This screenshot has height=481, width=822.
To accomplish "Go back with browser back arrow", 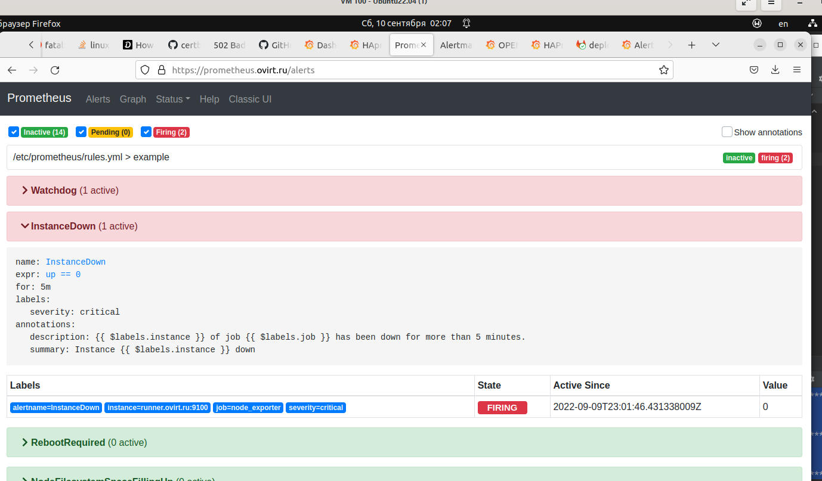I will pyautogui.click(x=12, y=70).
